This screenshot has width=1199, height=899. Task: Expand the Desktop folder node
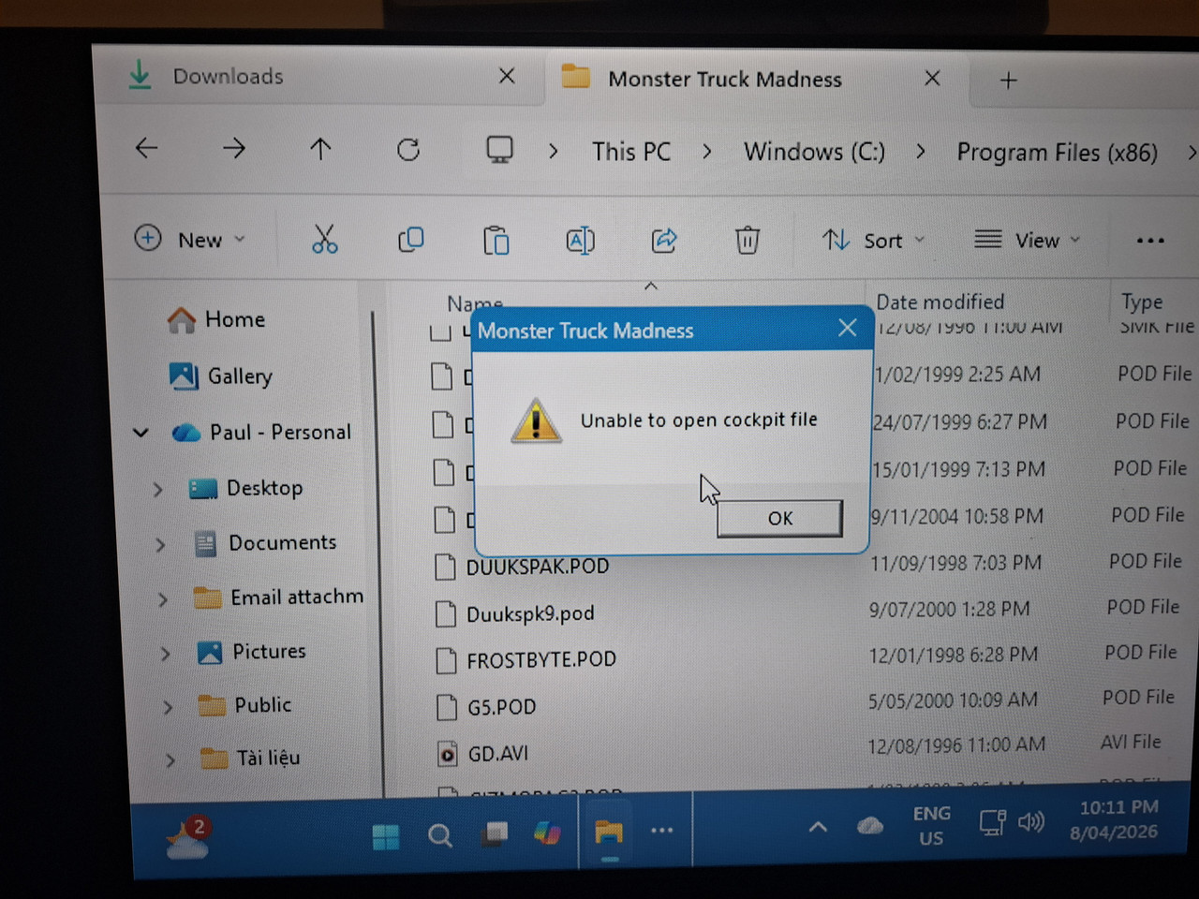(158, 489)
